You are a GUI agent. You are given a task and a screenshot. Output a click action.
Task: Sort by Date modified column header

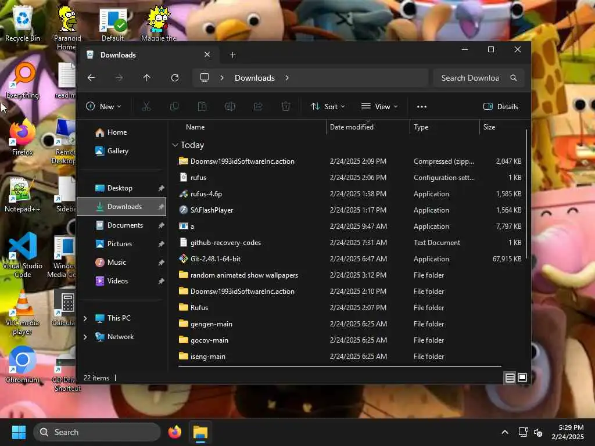point(368,127)
